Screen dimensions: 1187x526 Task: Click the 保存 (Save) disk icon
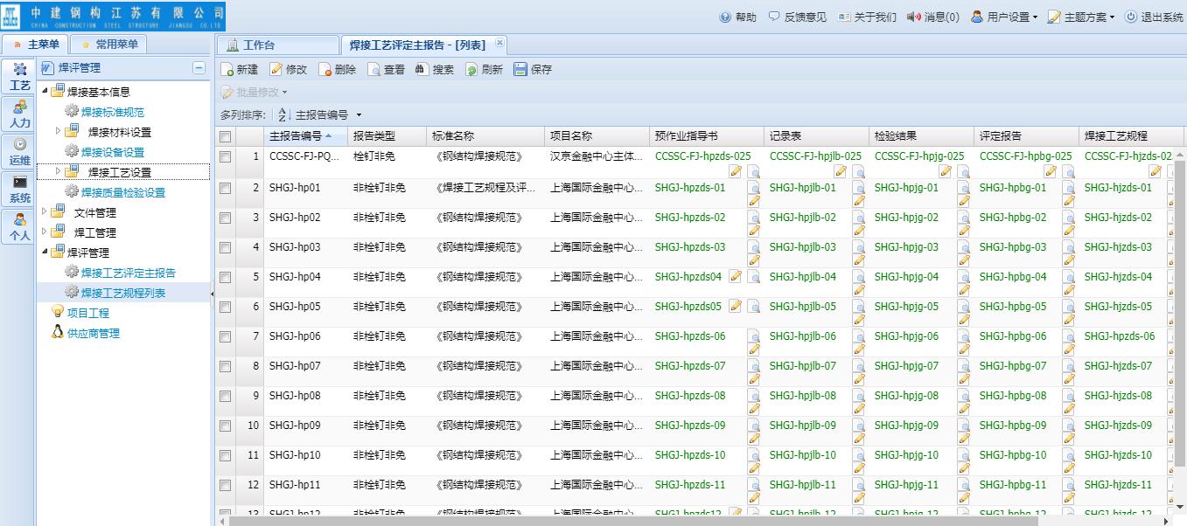(520, 69)
